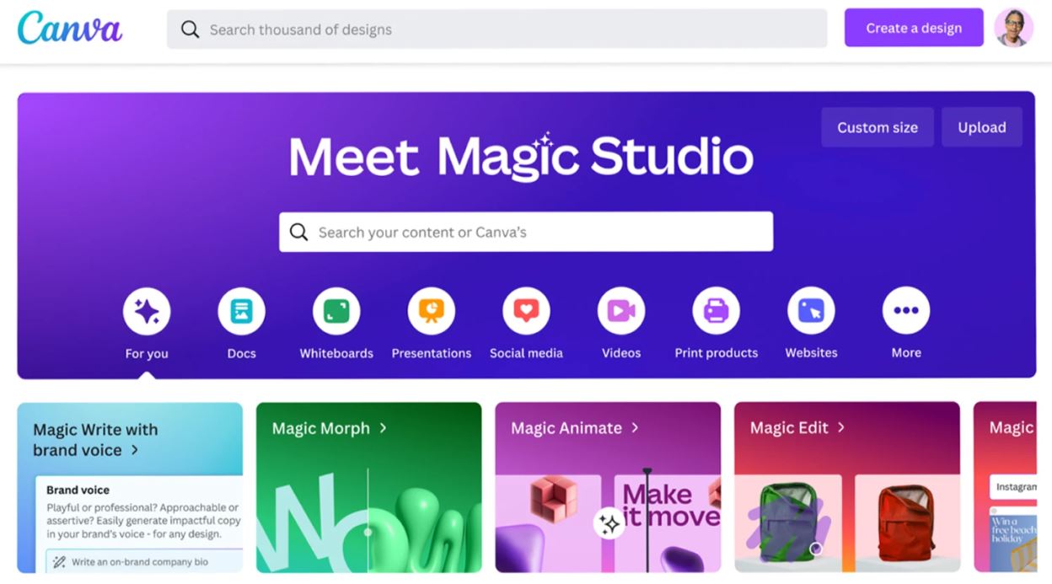Go to Canva home via the logo
The height and width of the screenshot is (584, 1052).
(x=70, y=28)
